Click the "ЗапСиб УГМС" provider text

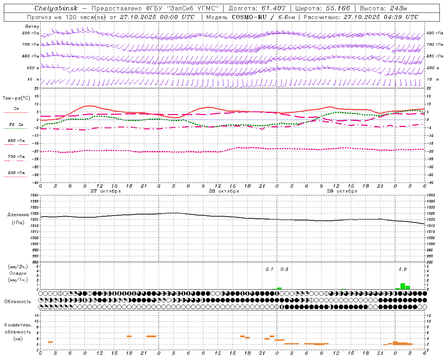coord(193,8)
